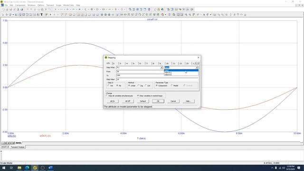Select Component parameter type
Viewport: 304px width, 171px height.
click(x=161, y=85)
